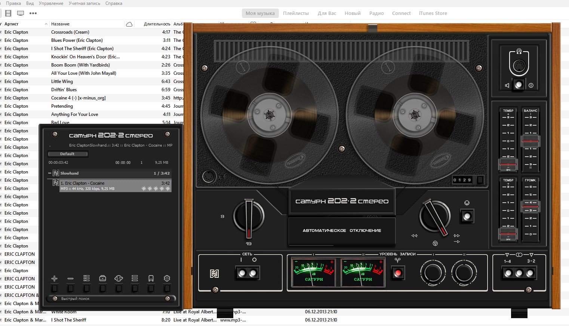Open the iTunes Store tab
Screen dimensions: 569x326
coord(433,13)
